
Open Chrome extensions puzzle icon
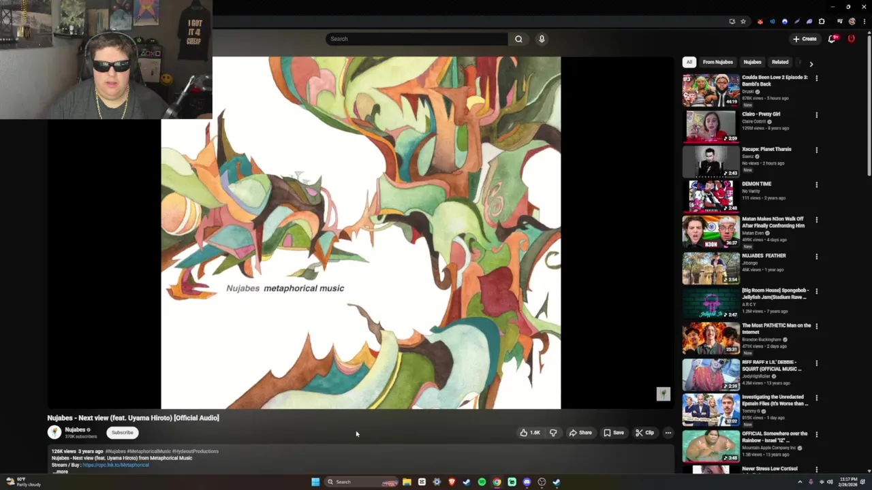[822, 21]
